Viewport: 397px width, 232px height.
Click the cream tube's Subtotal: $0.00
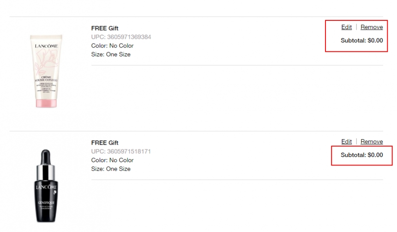361,40
